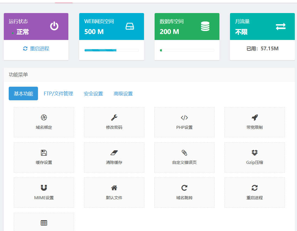Open the 域名绑定 domain binding tool
Screen dimensions: 297x231
coord(44,122)
